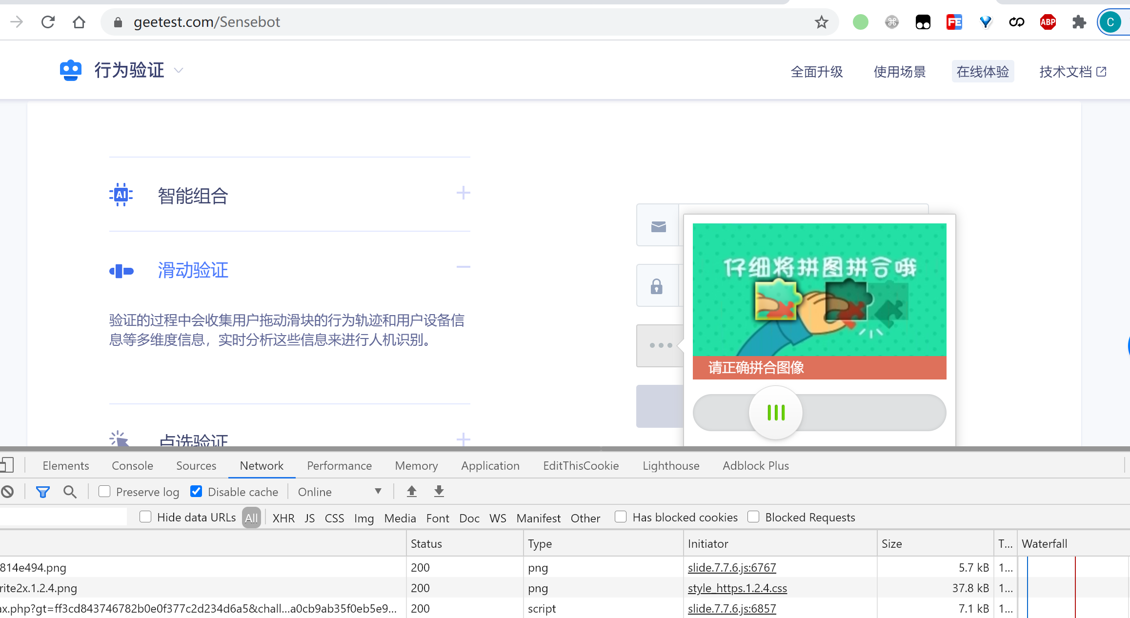
Task: Click the DevTools clear network log icon
Action: [7, 492]
